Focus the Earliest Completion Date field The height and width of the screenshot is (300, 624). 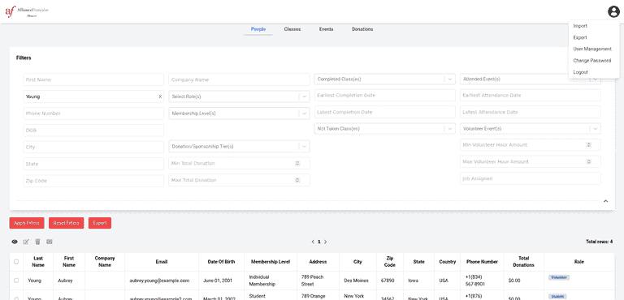385,96
